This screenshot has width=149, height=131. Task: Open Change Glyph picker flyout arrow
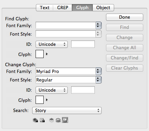[47, 100]
